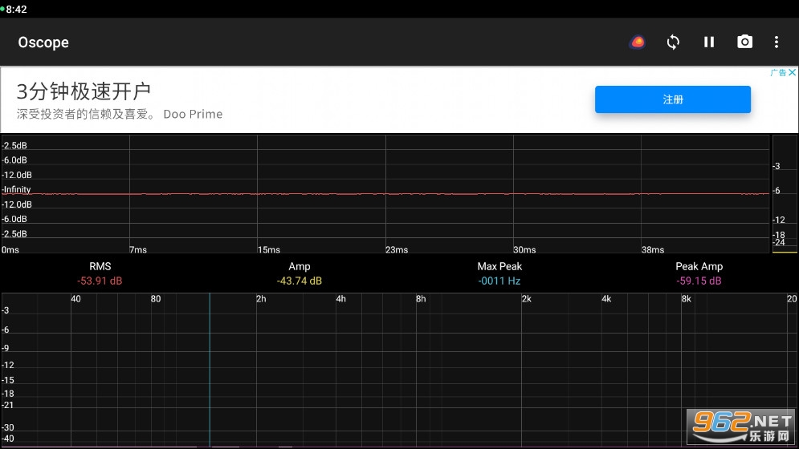Close the ad with the X icon
The image size is (799, 449).
click(792, 73)
